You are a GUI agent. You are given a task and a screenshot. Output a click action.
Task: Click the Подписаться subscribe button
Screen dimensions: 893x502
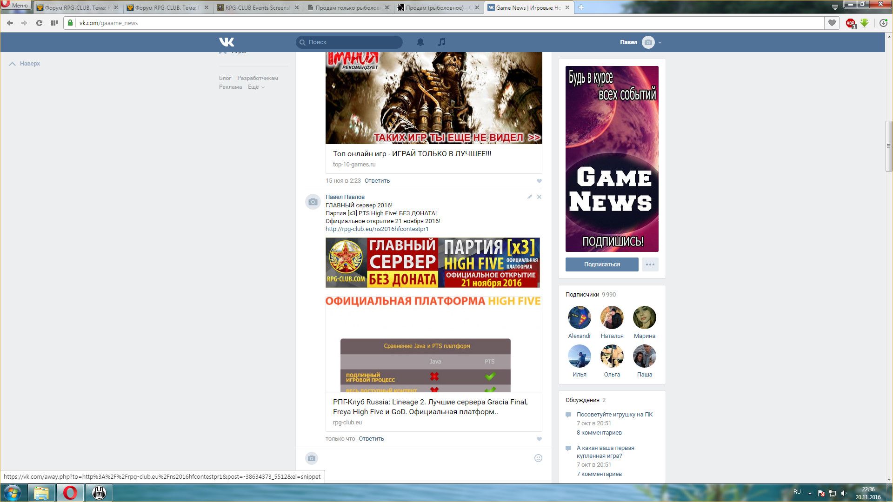601,264
